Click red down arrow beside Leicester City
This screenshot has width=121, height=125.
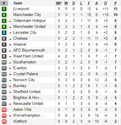coord(10,33)
